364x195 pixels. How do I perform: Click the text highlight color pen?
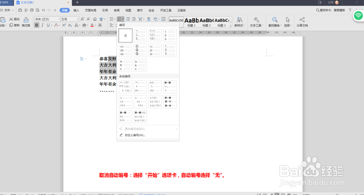[x=84, y=25]
